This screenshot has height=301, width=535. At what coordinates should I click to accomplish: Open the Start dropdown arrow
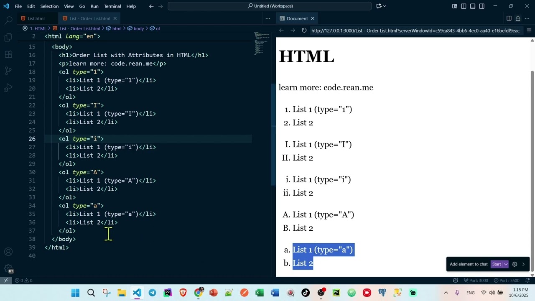click(x=506, y=264)
